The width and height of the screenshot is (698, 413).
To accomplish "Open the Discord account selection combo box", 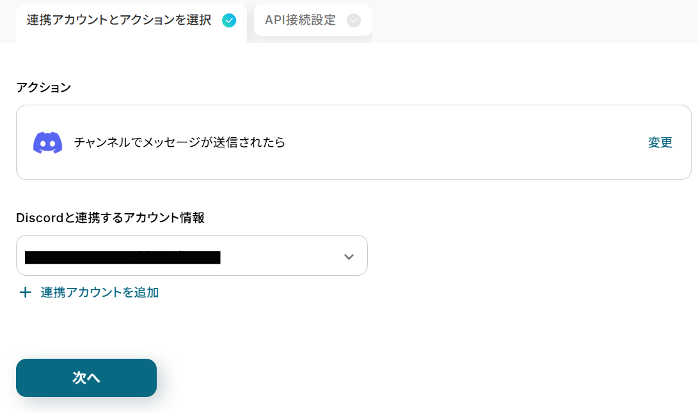I will pos(191,255).
